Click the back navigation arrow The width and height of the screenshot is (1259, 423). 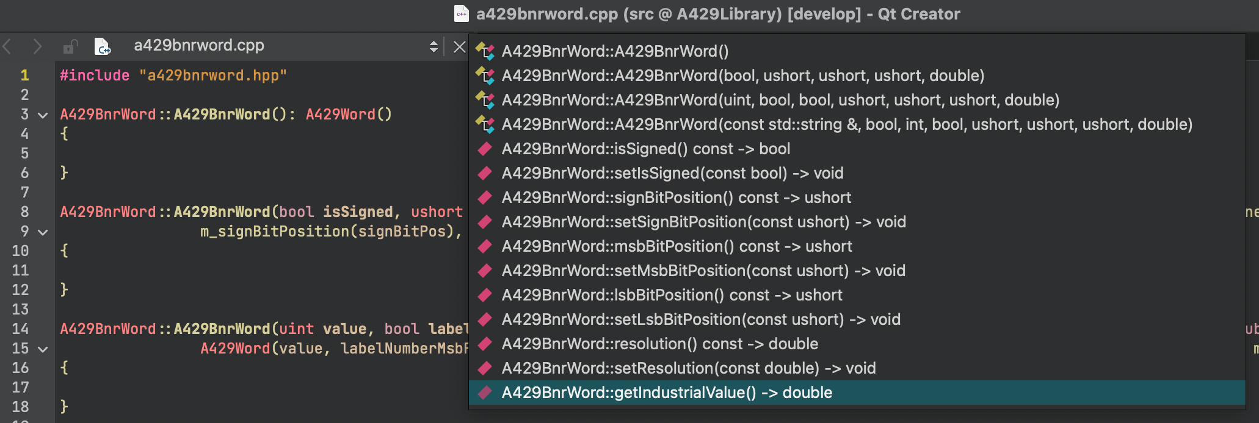tap(8, 46)
